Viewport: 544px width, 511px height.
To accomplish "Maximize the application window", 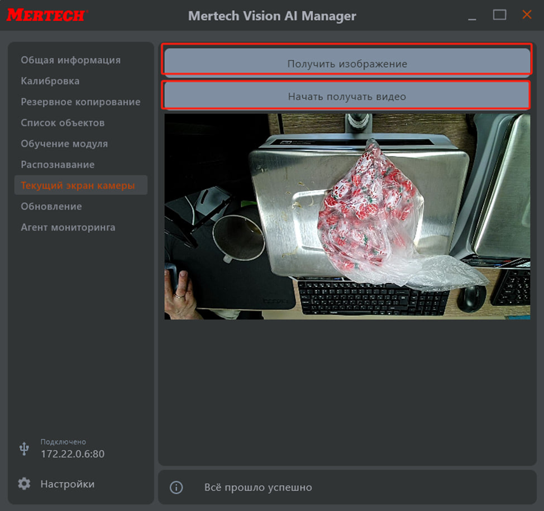I will [499, 15].
